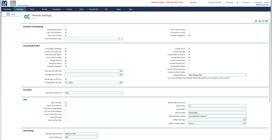Click the Store GPS data days stepper

pyautogui.click(x=122, y=38)
